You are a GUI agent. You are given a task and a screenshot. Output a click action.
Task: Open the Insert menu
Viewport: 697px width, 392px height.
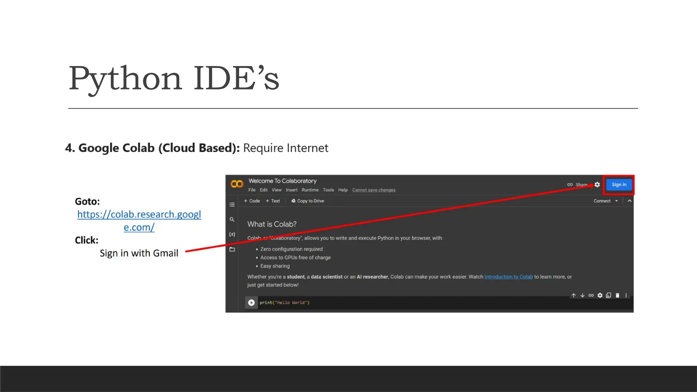(x=292, y=190)
